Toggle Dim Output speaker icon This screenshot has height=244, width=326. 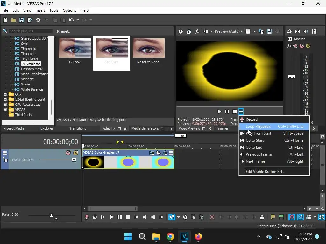point(306,31)
